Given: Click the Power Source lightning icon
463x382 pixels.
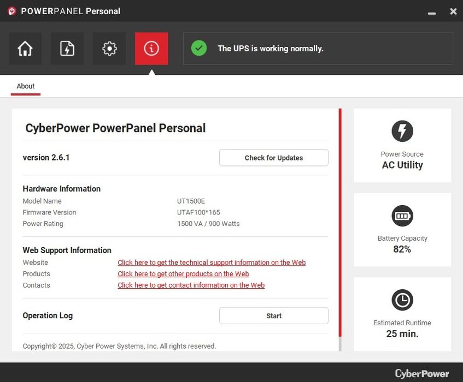Looking at the screenshot, I should tap(402, 131).
